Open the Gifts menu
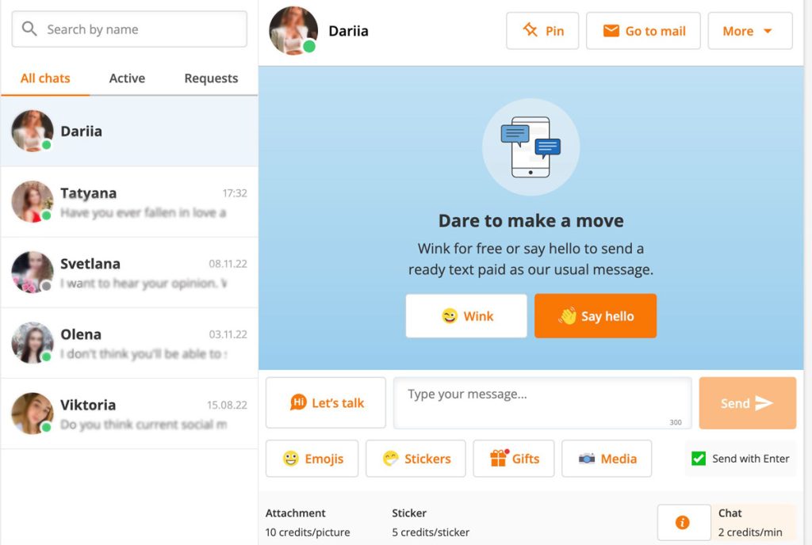This screenshot has height=545, width=812. (514, 459)
